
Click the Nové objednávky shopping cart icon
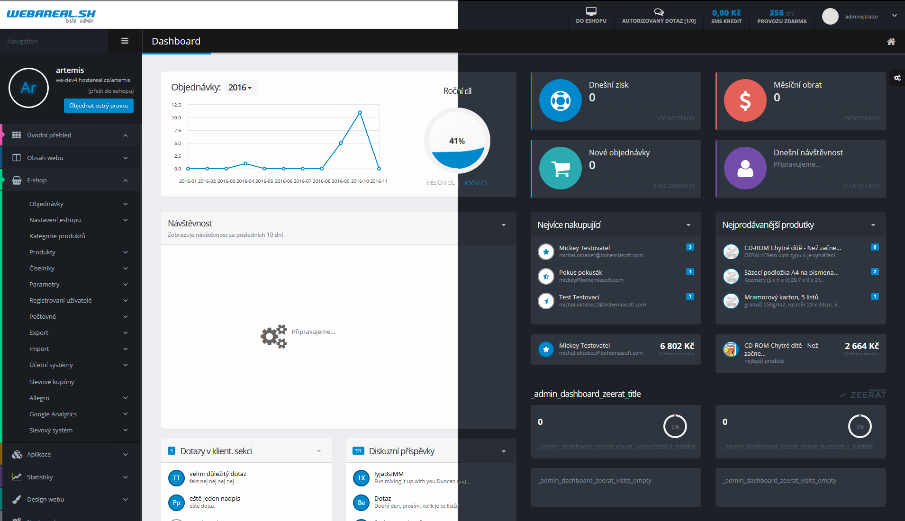click(x=561, y=169)
